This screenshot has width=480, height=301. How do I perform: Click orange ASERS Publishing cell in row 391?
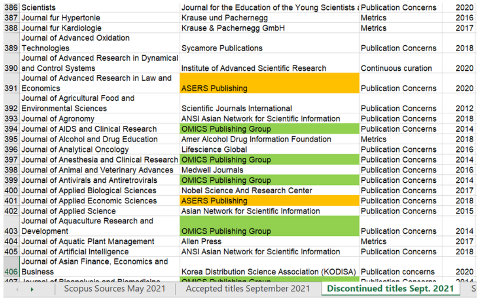coord(270,83)
